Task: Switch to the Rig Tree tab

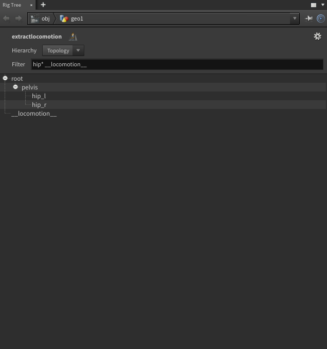Action: [12, 5]
